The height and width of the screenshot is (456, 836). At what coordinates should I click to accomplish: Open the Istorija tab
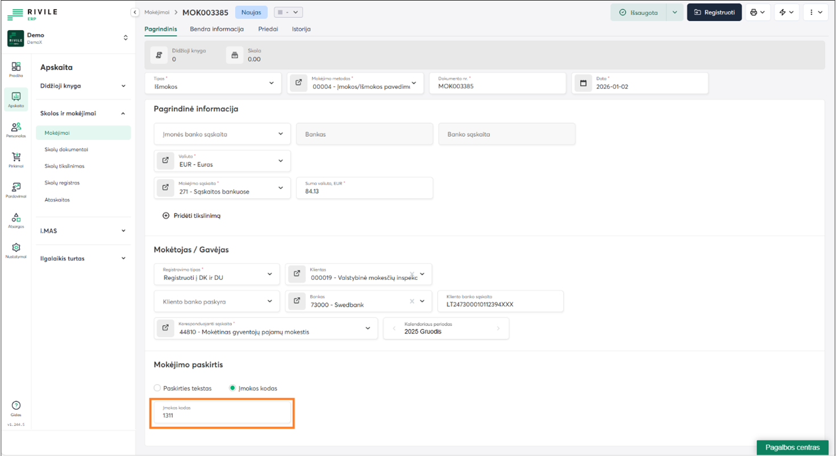pyautogui.click(x=301, y=29)
